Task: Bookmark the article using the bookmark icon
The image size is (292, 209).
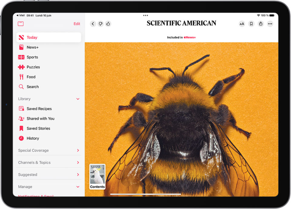Action: point(251,24)
